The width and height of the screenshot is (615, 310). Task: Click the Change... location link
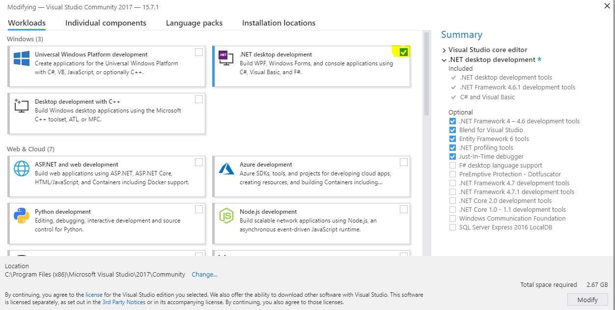click(x=204, y=275)
